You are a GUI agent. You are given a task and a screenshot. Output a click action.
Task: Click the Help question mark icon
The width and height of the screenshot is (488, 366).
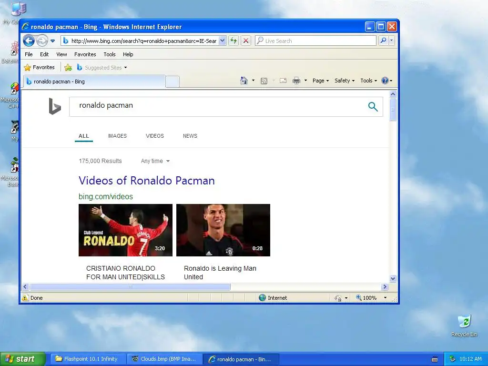(x=385, y=81)
